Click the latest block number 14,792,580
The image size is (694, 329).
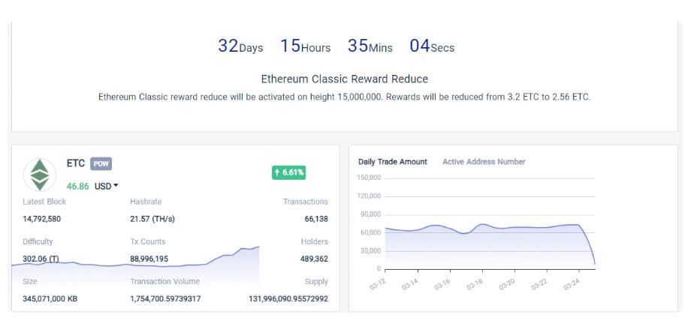pyautogui.click(x=42, y=219)
